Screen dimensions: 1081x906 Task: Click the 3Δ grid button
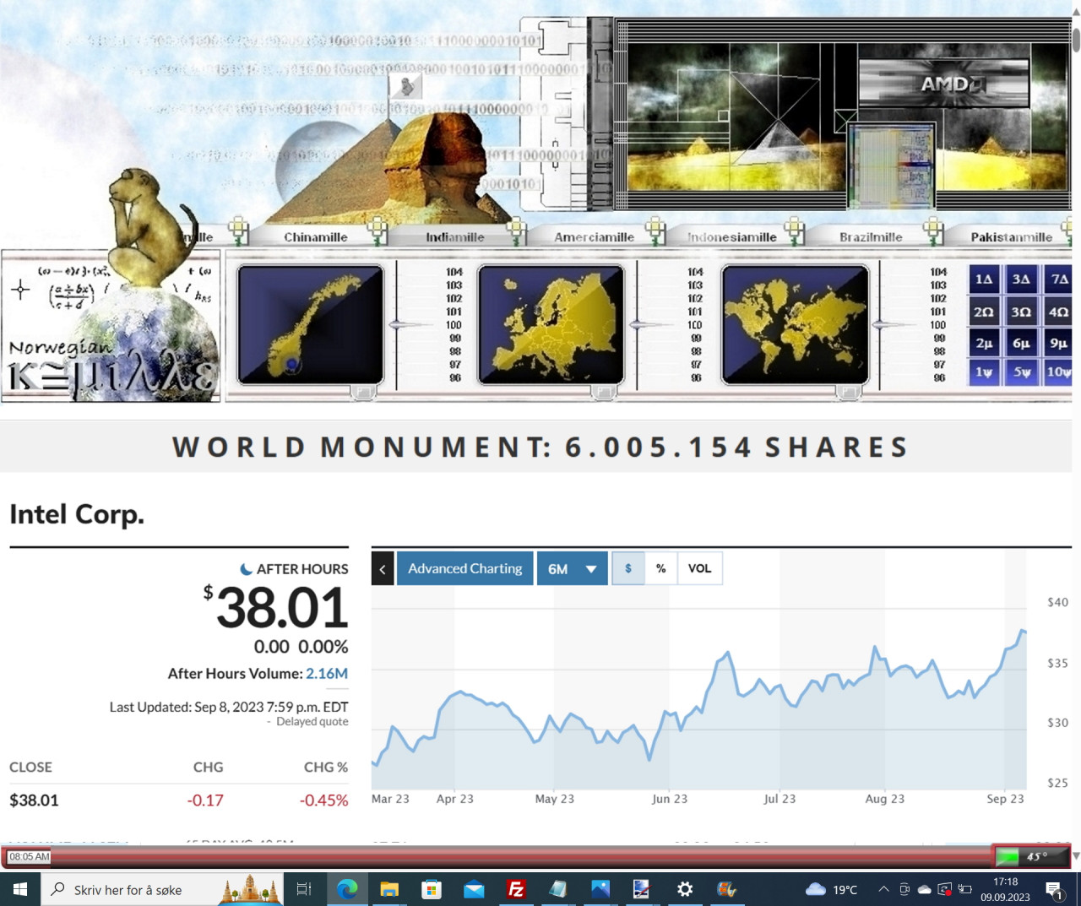click(1021, 279)
